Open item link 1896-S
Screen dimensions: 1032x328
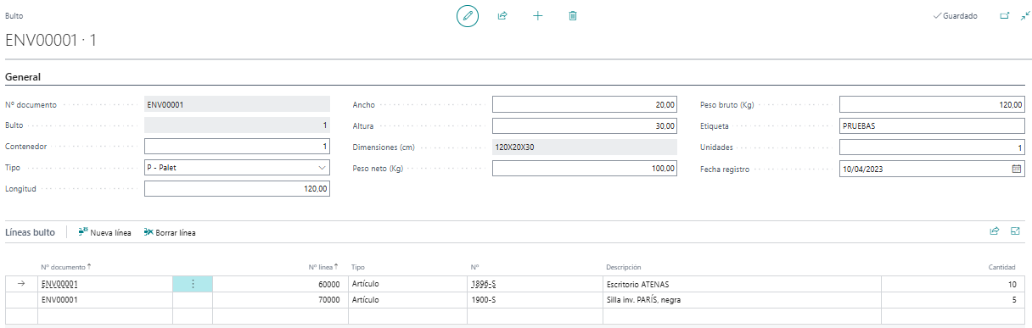click(483, 284)
